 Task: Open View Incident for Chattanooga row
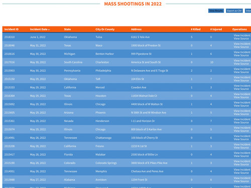tap(242, 136)
